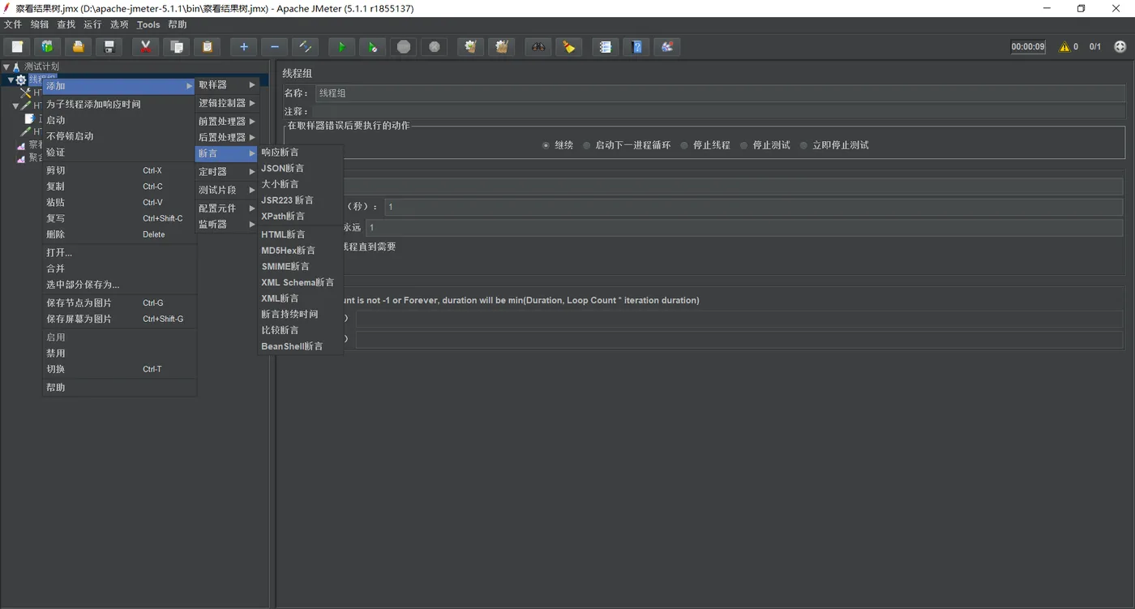Screen dimensions: 1135x609
Task: Expand the 配置元件 submenu
Action: (x=227, y=208)
